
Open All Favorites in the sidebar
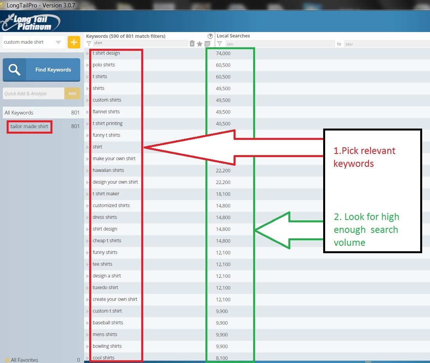coord(24,360)
